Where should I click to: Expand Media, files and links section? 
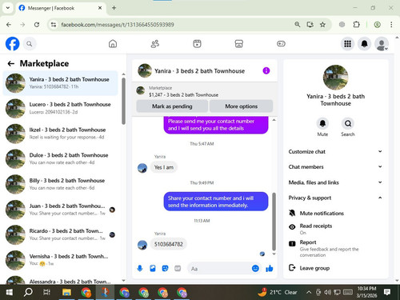pos(335,182)
